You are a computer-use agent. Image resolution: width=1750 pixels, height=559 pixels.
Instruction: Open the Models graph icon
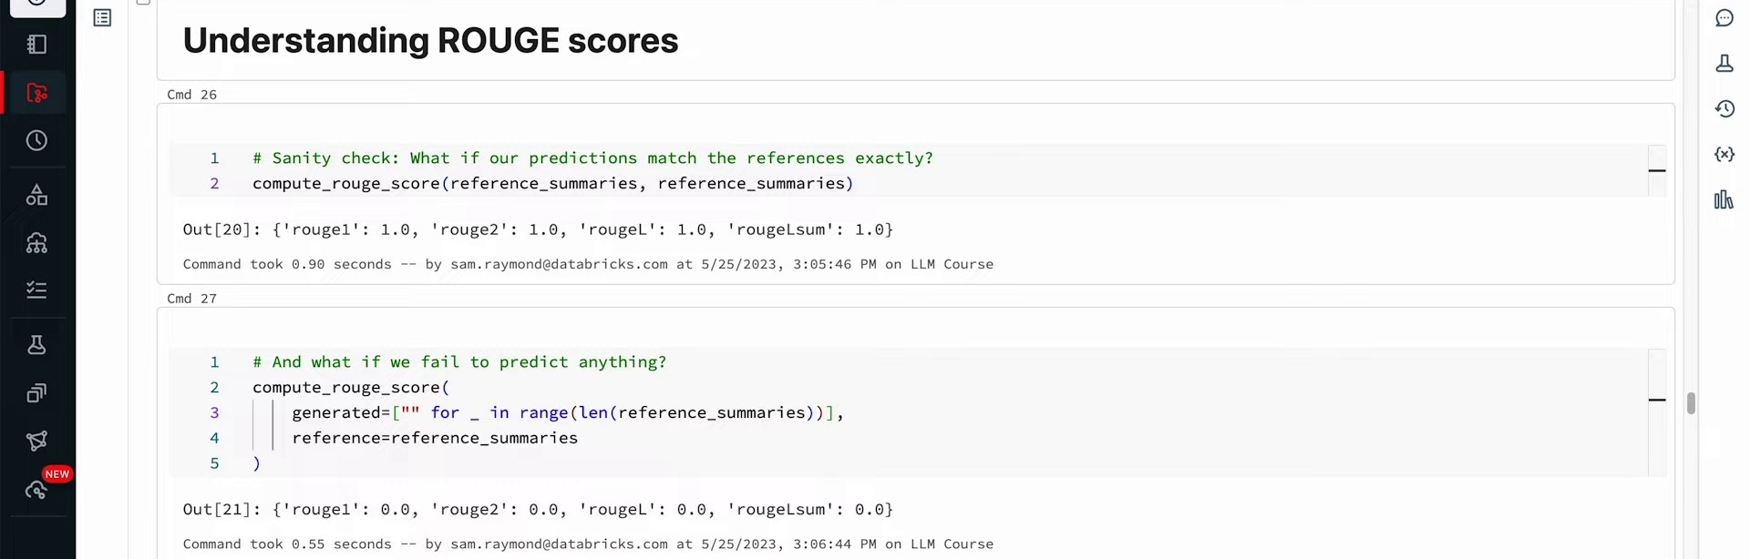(37, 442)
